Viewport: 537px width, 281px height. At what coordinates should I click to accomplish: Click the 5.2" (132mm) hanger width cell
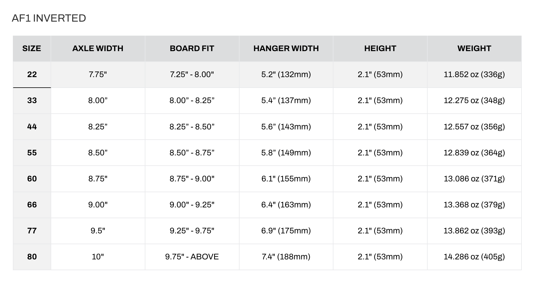pyautogui.click(x=286, y=74)
